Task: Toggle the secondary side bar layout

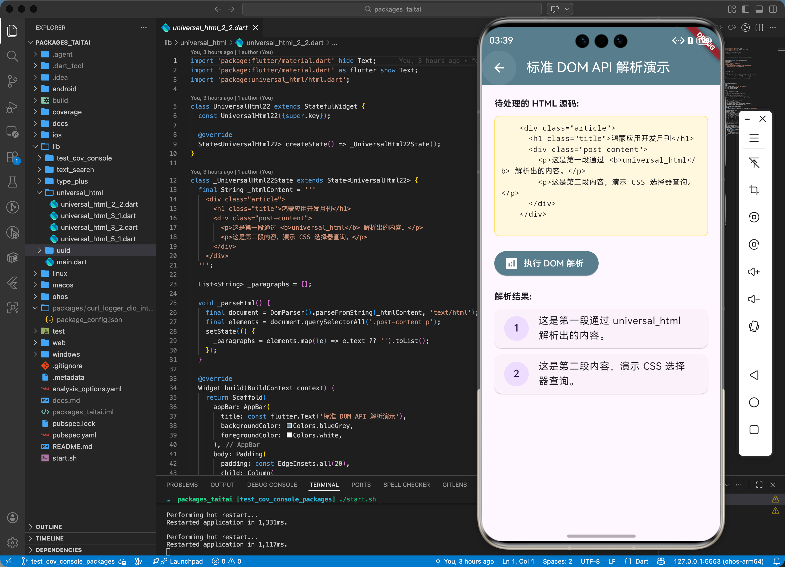Action: tap(773, 9)
